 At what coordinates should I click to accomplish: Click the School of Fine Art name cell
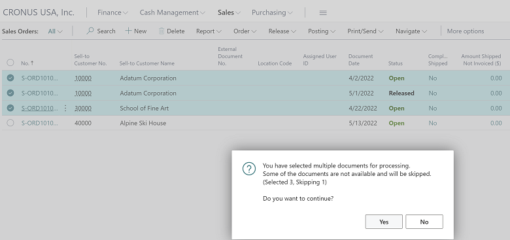[x=144, y=109]
